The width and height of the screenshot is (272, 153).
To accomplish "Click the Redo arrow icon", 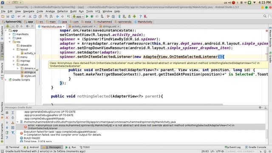I will pos(24,17).
